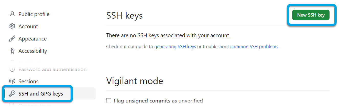Navigate to Password and authentication
Screen dimensions: 339x107
[52, 69]
